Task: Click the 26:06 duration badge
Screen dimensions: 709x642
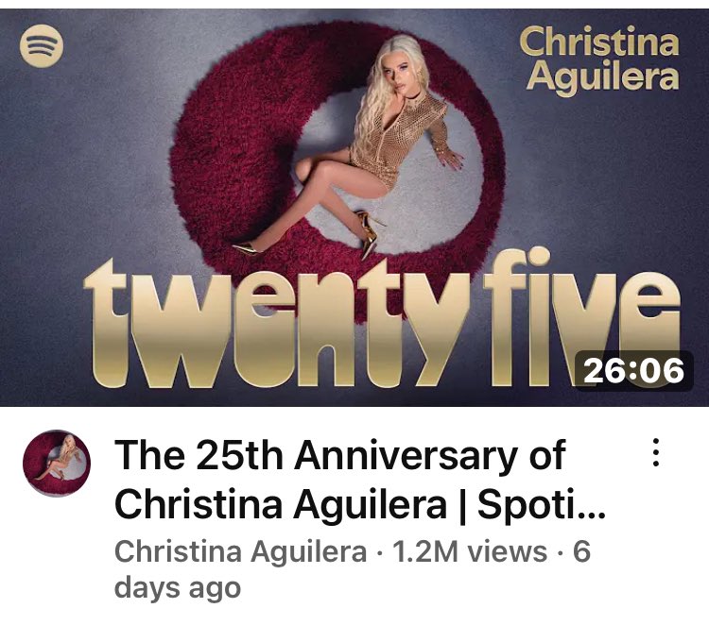Action: pyautogui.click(x=633, y=371)
